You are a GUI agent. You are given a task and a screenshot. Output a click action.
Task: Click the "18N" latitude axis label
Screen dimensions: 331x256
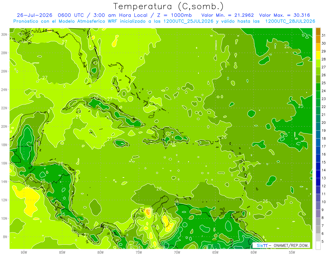(4, 145)
